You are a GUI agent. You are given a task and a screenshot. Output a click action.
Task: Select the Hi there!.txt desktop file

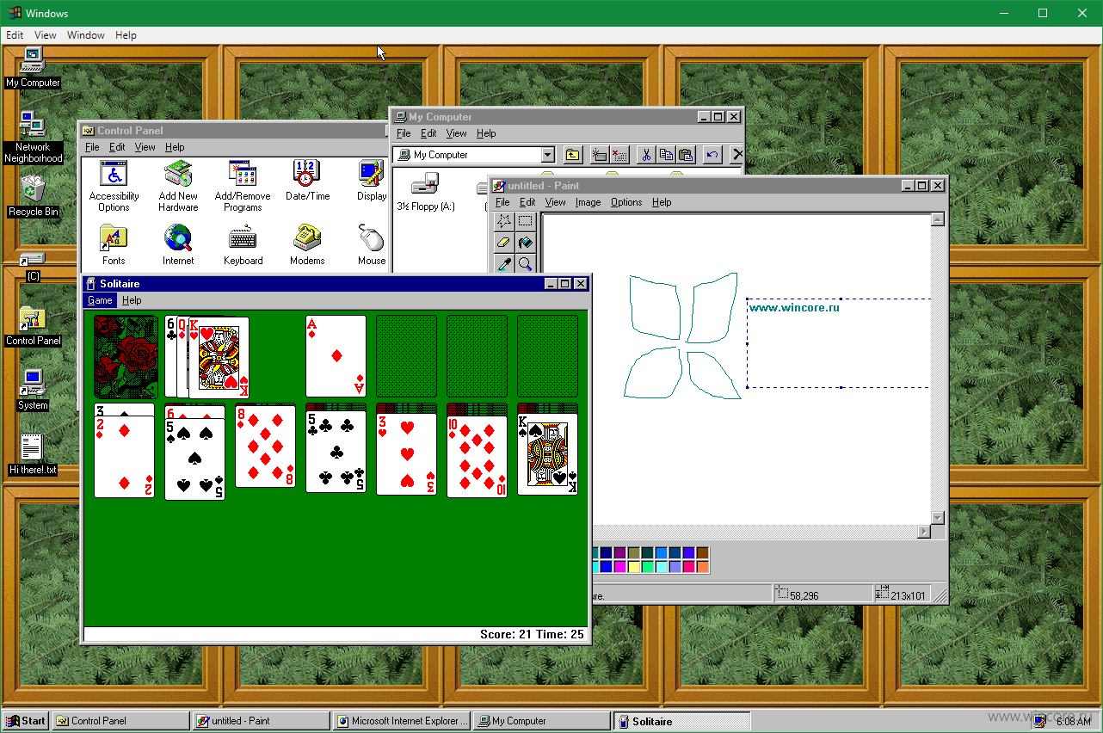pyautogui.click(x=33, y=454)
